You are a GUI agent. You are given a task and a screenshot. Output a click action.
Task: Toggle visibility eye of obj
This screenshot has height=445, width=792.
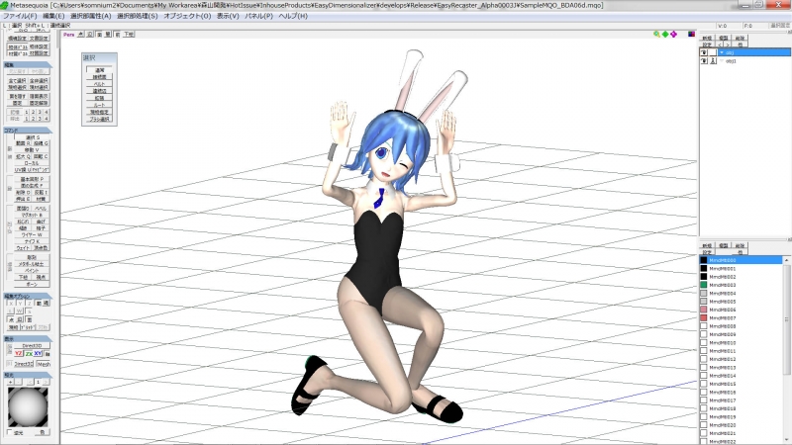click(704, 52)
